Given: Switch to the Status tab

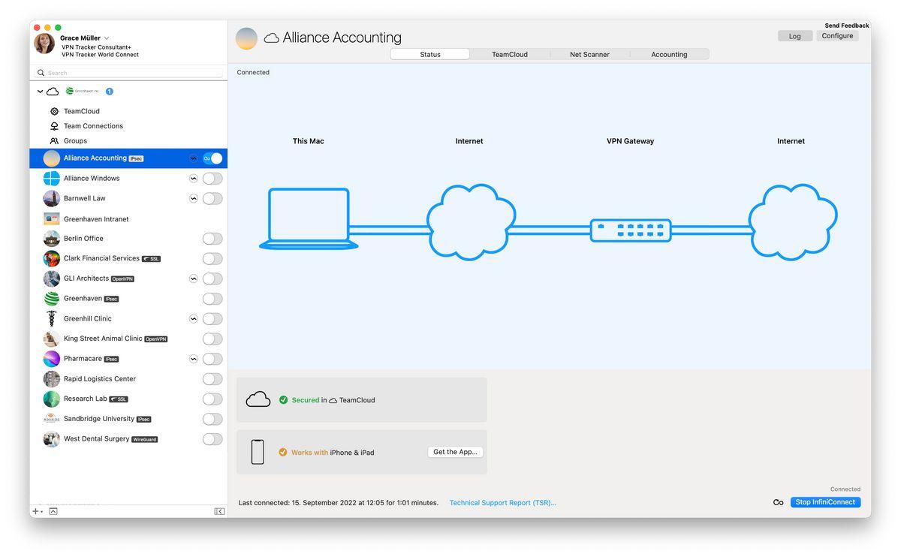Looking at the screenshot, I should [x=430, y=54].
